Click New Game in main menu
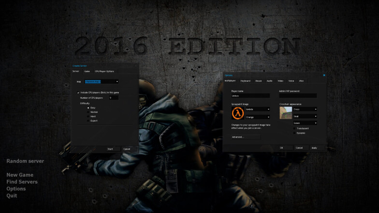This screenshot has height=213, width=379. (20, 175)
